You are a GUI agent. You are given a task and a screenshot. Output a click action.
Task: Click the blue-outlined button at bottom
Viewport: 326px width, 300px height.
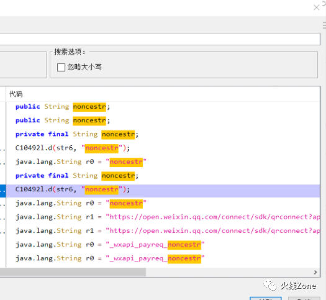[x=266, y=299]
